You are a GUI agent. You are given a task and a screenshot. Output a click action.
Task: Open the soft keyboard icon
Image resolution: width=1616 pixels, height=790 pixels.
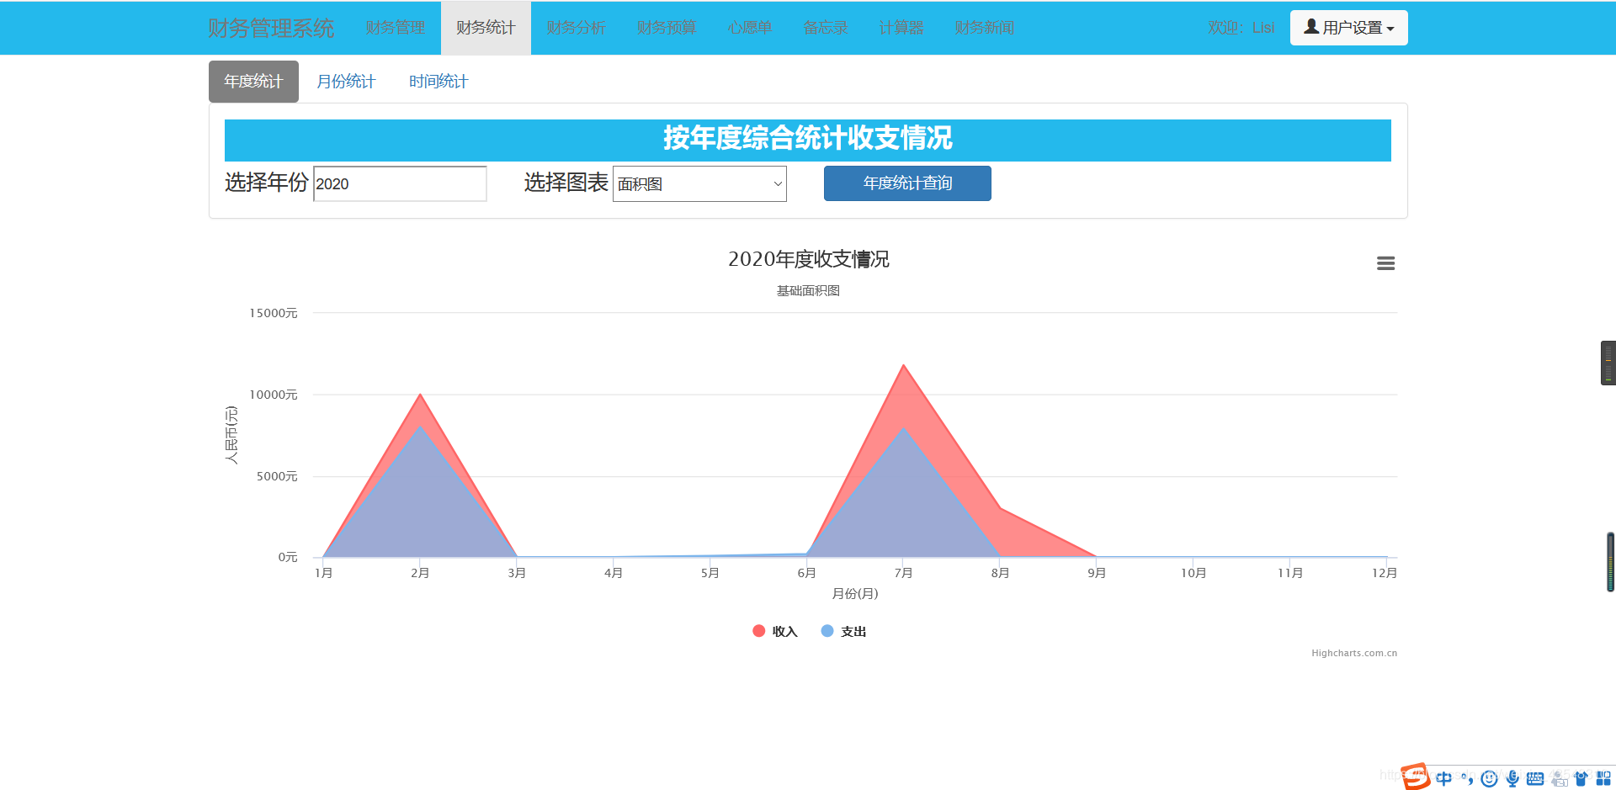(x=1535, y=778)
